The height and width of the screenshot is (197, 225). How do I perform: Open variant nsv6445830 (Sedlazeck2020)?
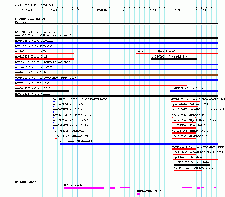pos(35,46)
